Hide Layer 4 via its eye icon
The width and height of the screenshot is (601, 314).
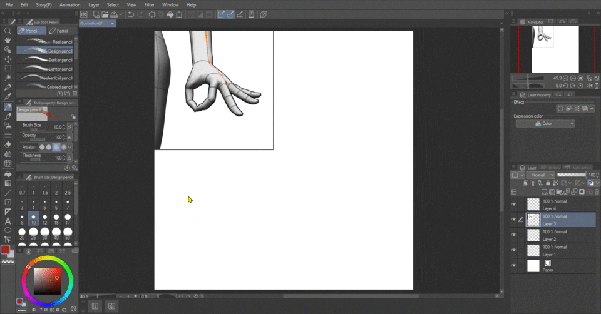[x=514, y=205]
